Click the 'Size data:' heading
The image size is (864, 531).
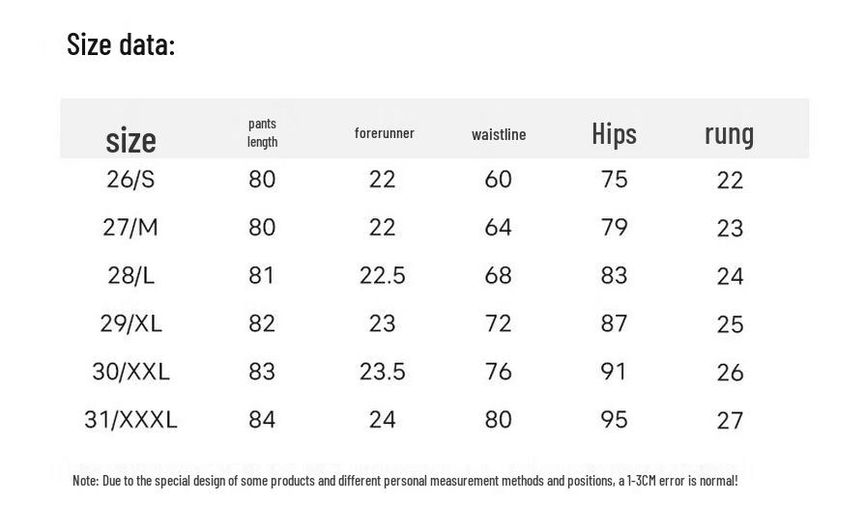(121, 44)
